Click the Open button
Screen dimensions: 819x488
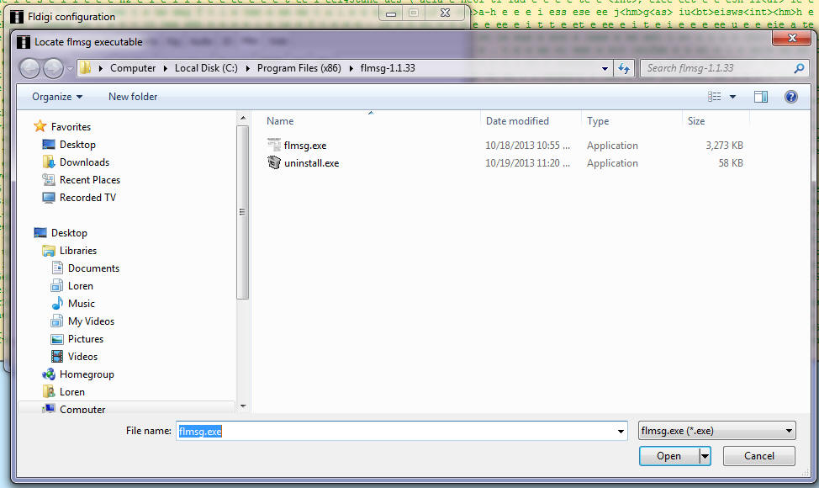point(669,456)
